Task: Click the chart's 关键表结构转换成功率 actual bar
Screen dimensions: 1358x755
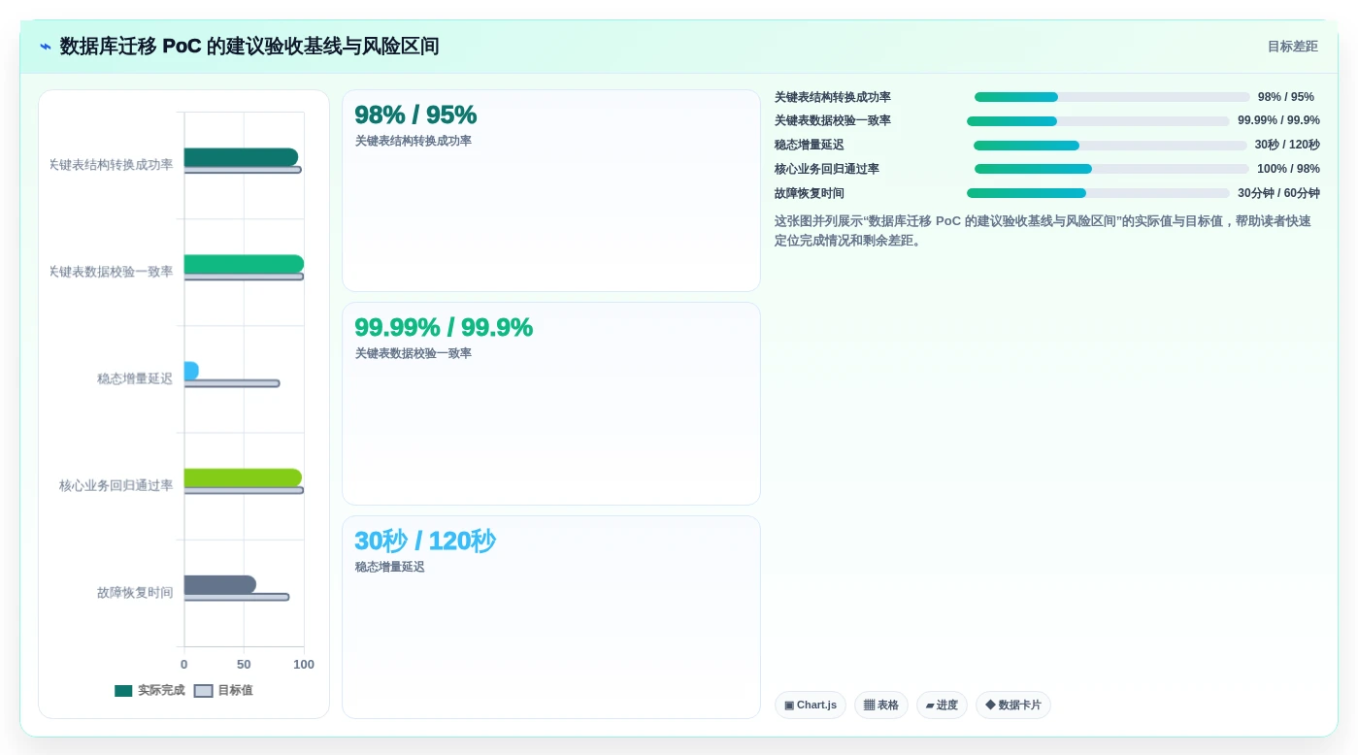Action: tap(241, 157)
